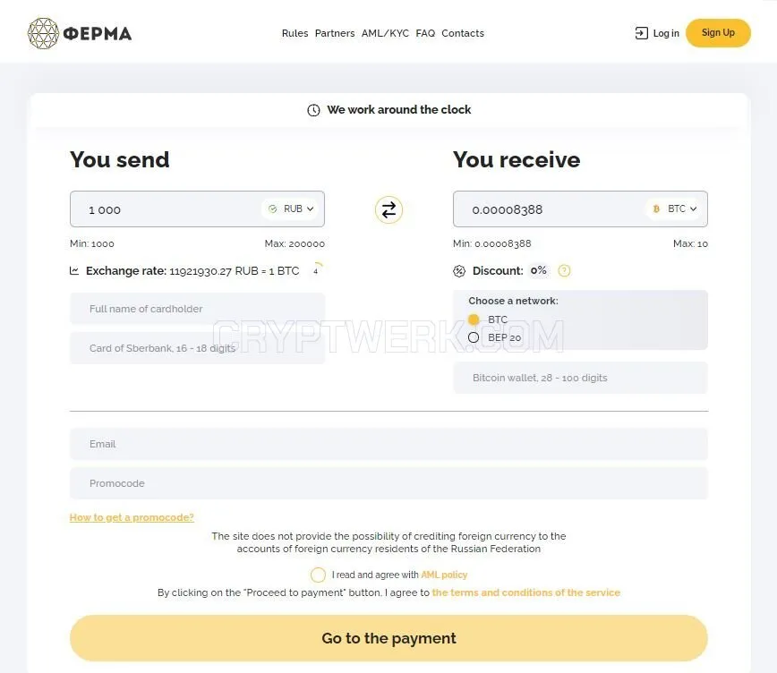Click the discount help question mark icon
777x673 pixels.
pos(564,270)
